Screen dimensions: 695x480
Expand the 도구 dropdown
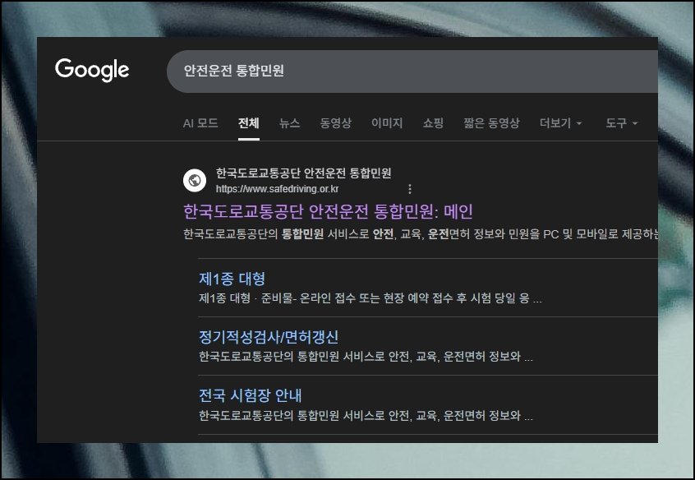pos(621,123)
